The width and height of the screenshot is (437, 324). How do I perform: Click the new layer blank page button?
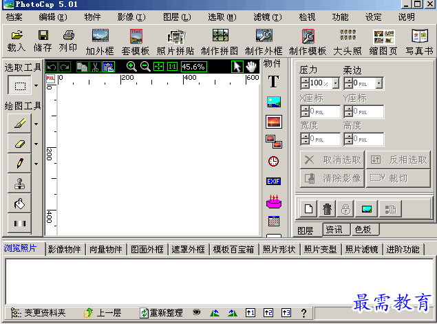coord(308,209)
